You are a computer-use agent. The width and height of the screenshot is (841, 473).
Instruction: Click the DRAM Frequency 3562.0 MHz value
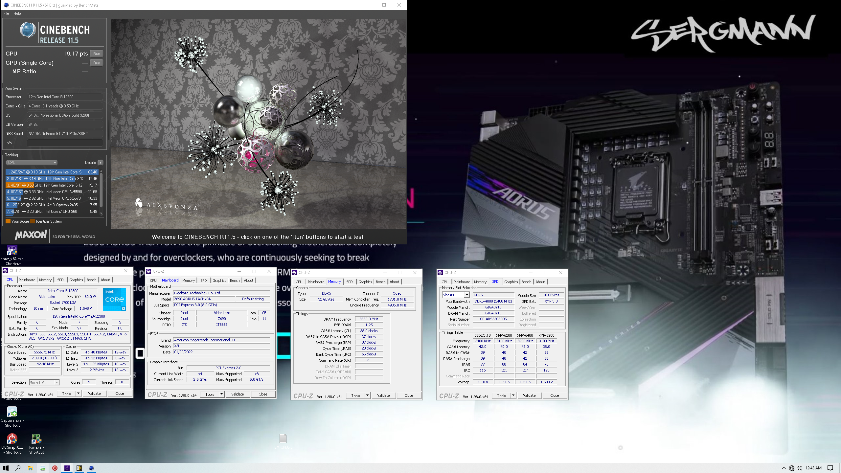coord(369,319)
